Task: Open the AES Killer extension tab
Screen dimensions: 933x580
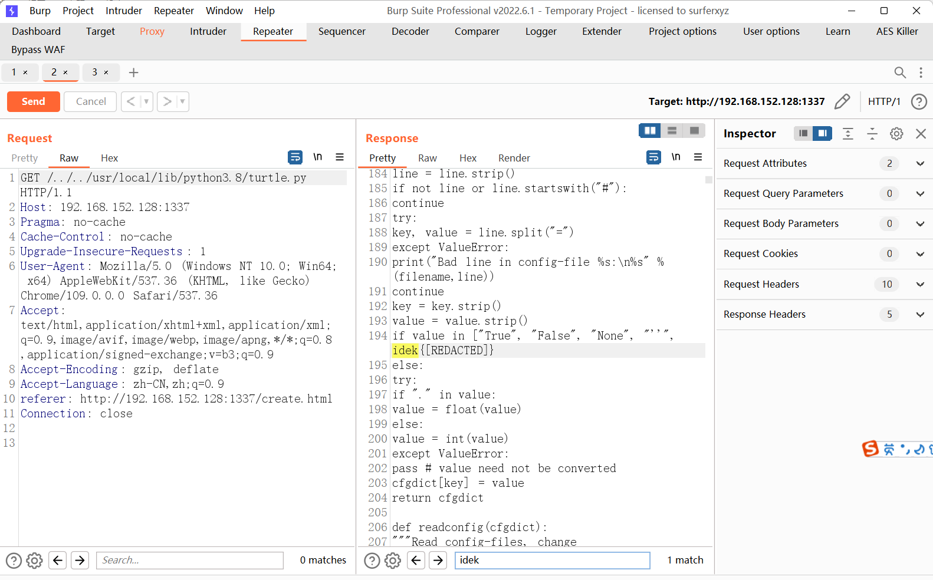Action: coord(897,31)
